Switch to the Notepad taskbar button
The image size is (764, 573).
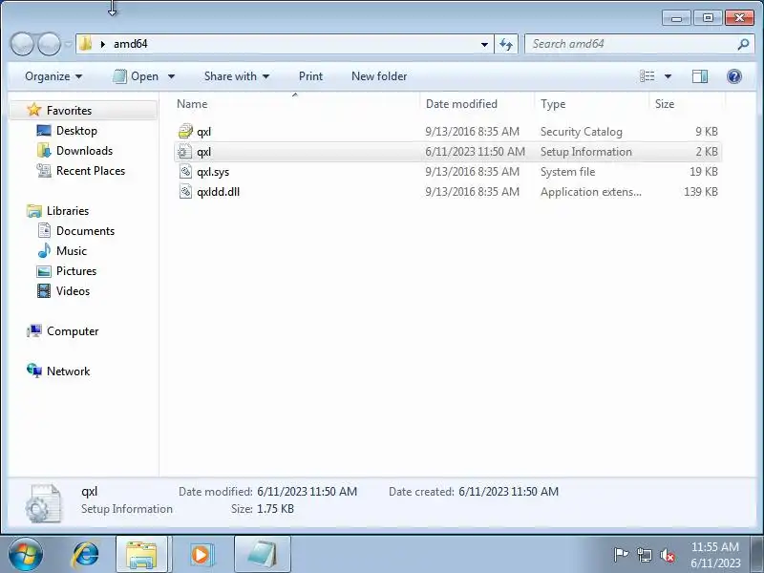coord(262,555)
